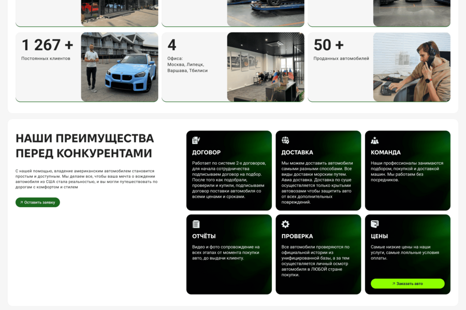
Task: Click the document-with-pen icon on the ДОГОВОР card
Action: coord(196,139)
